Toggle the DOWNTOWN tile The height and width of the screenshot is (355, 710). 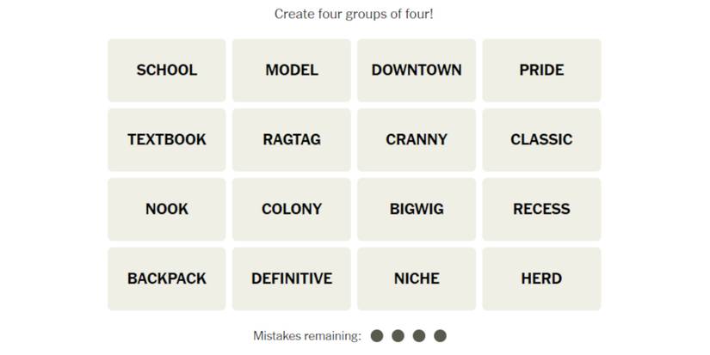pyautogui.click(x=417, y=70)
